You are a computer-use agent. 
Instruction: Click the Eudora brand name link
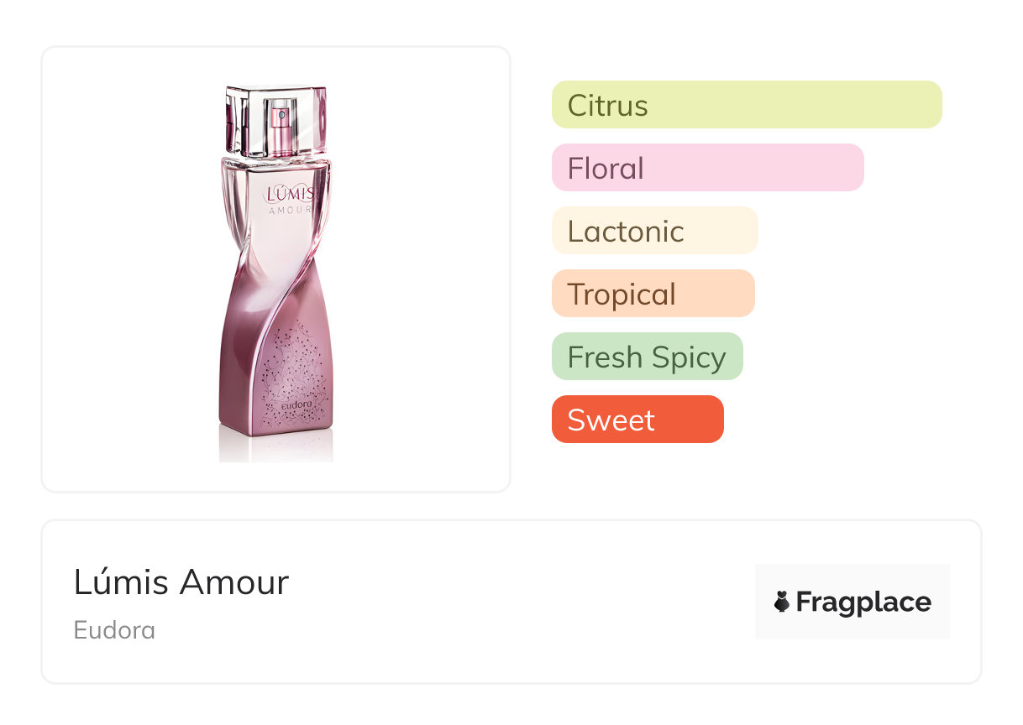(x=114, y=630)
